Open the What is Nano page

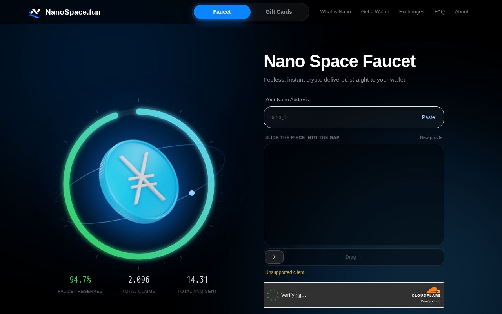pos(335,12)
